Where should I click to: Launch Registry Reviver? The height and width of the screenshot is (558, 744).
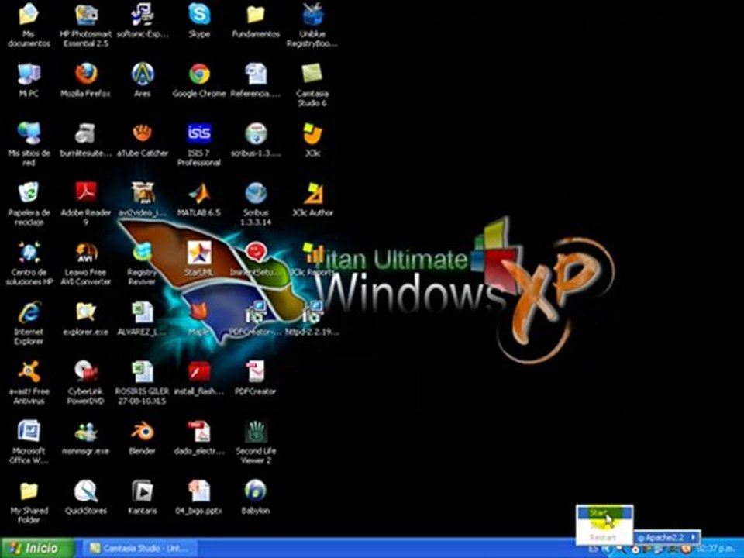143,263
